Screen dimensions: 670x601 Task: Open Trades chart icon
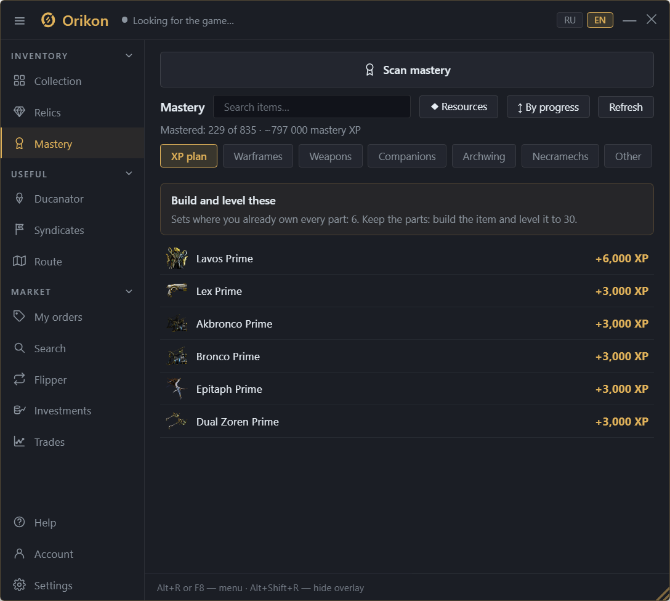19,442
